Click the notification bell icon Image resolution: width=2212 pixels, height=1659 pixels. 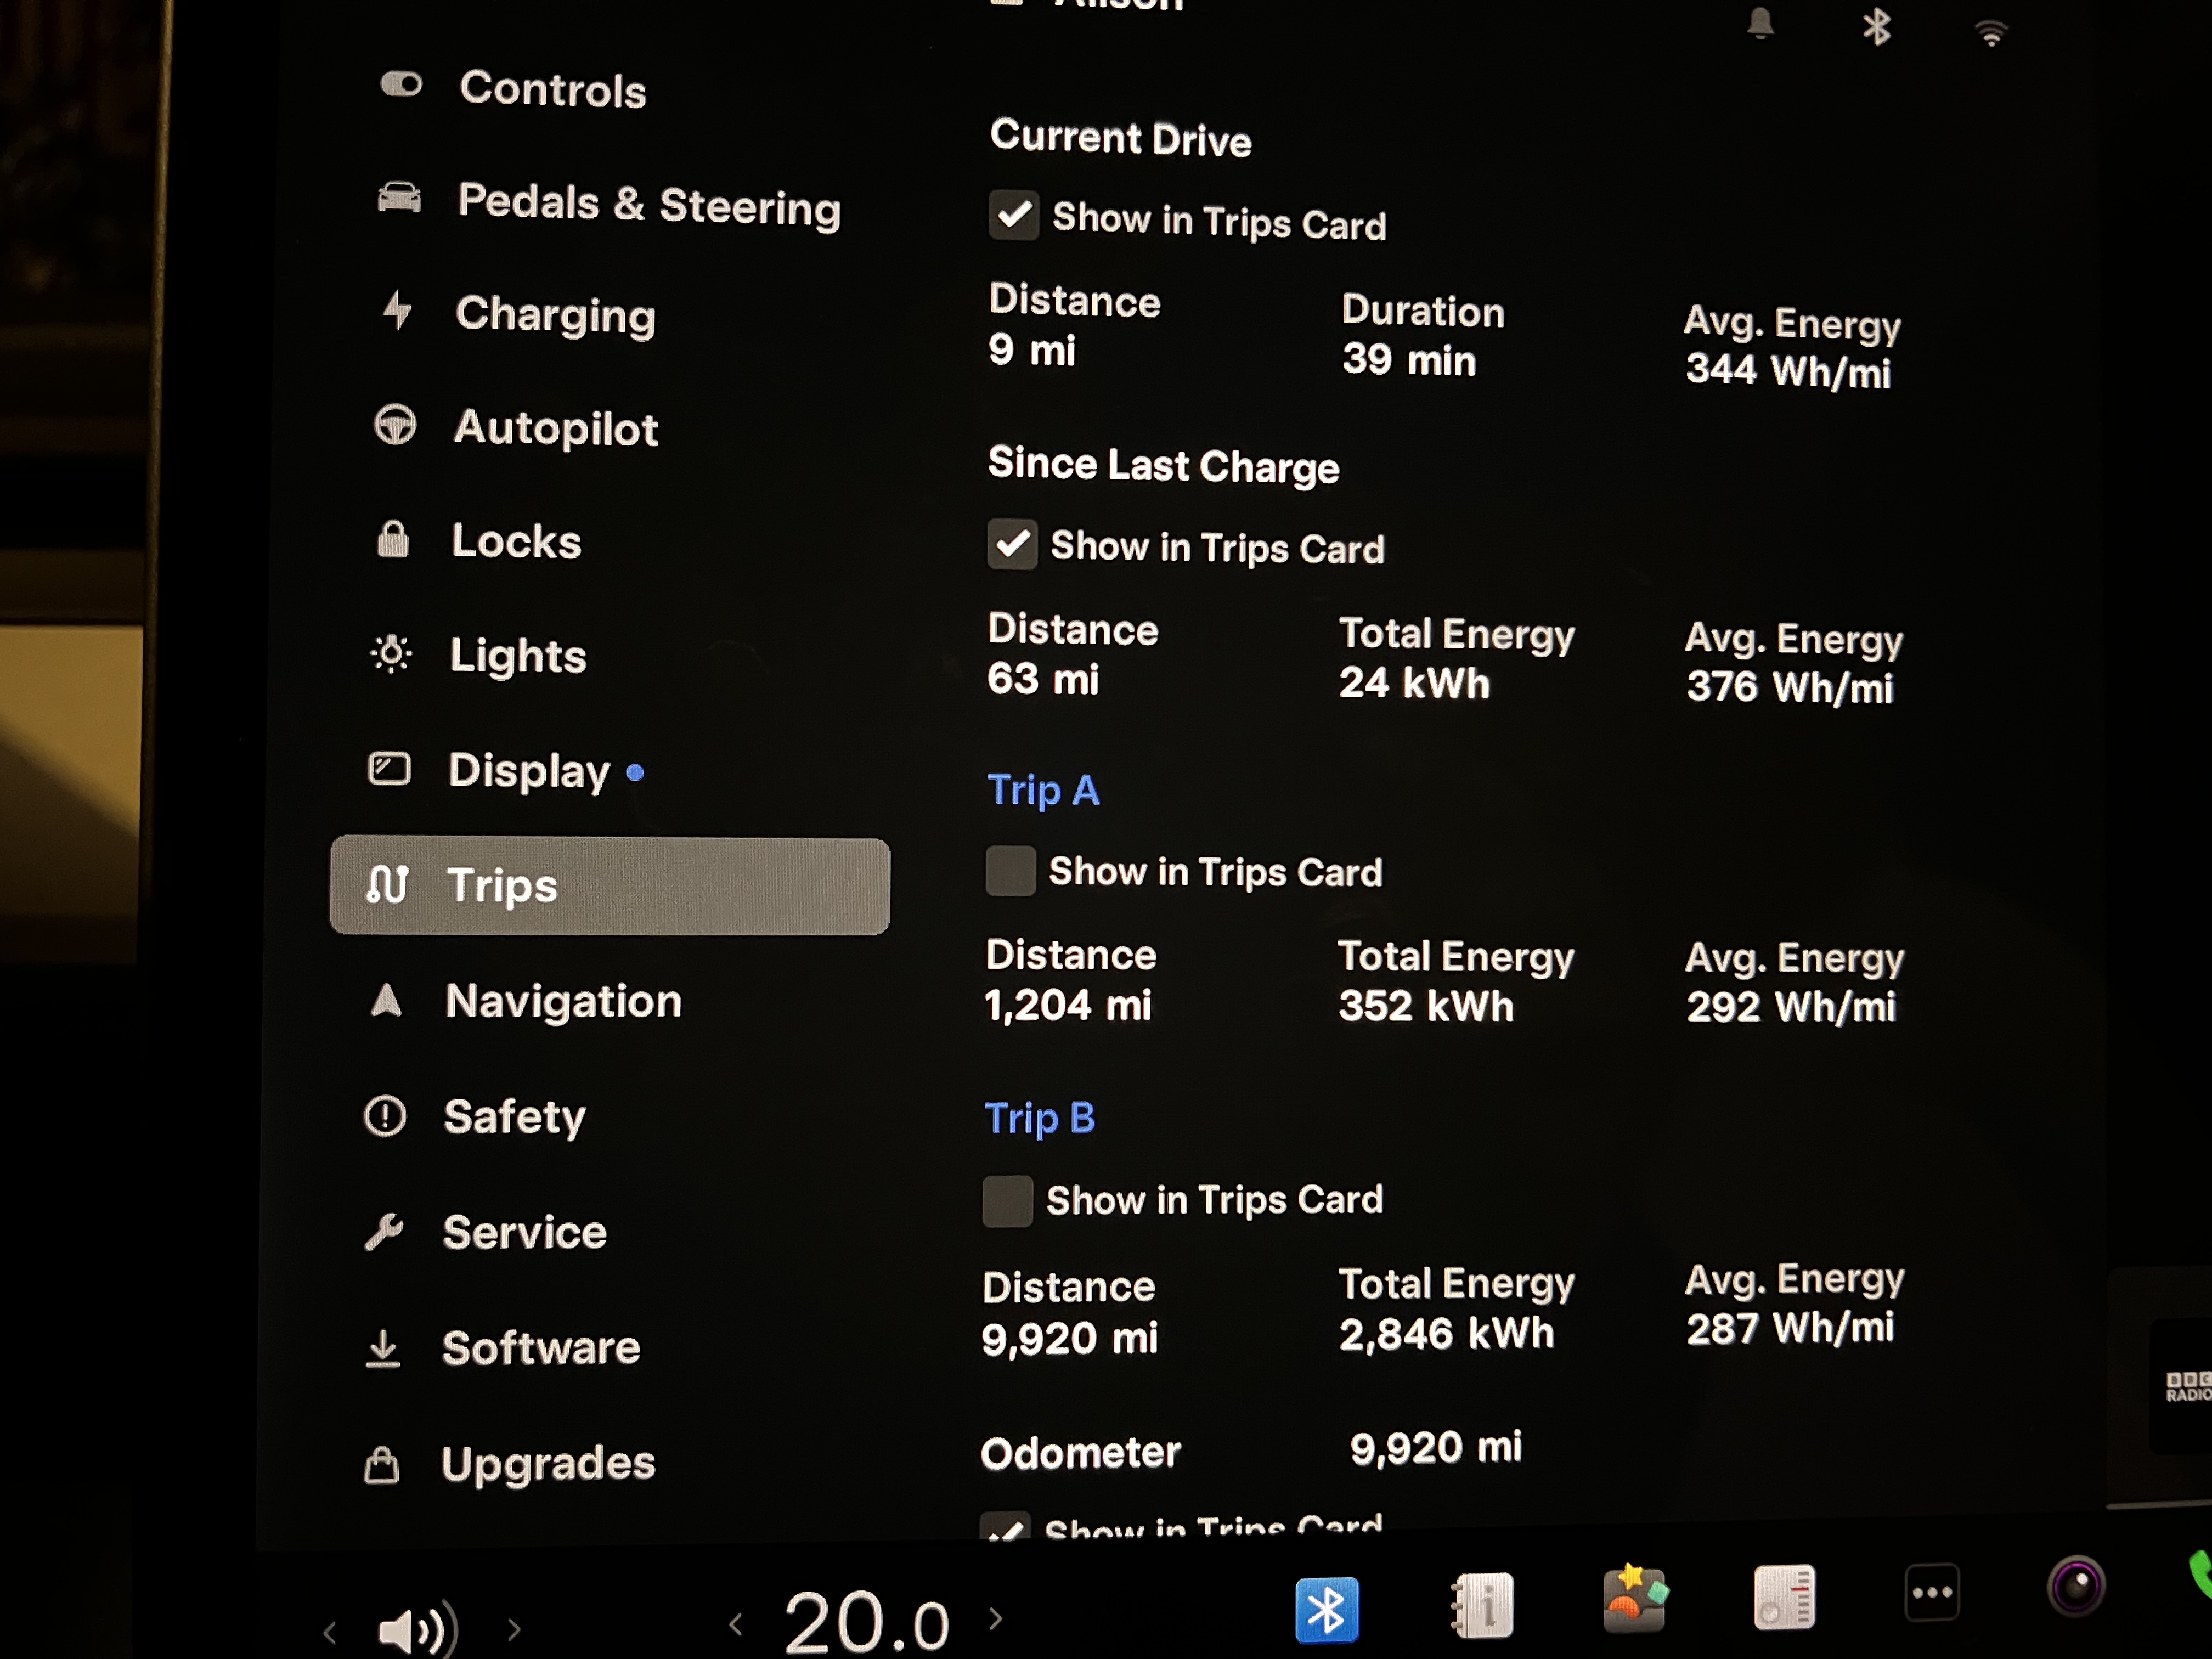(x=1760, y=24)
